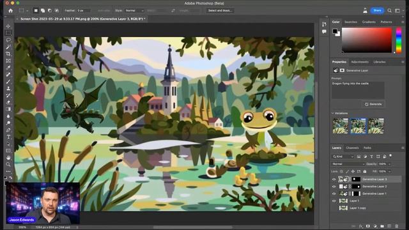This screenshot has height=230, width=409.
Task: Switch to the Libraries tab
Action: pos(379,62)
